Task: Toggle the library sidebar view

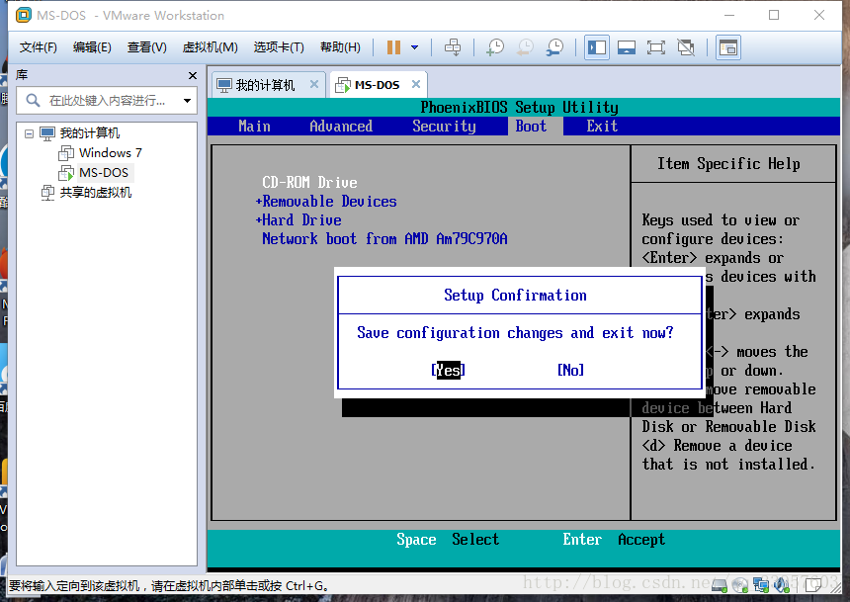Action: coord(597,47)
